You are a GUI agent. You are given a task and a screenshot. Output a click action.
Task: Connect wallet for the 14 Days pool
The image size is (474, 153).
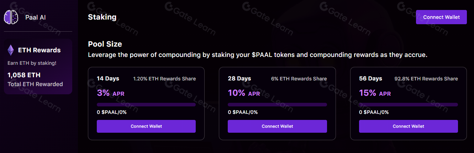pos(146,126)
